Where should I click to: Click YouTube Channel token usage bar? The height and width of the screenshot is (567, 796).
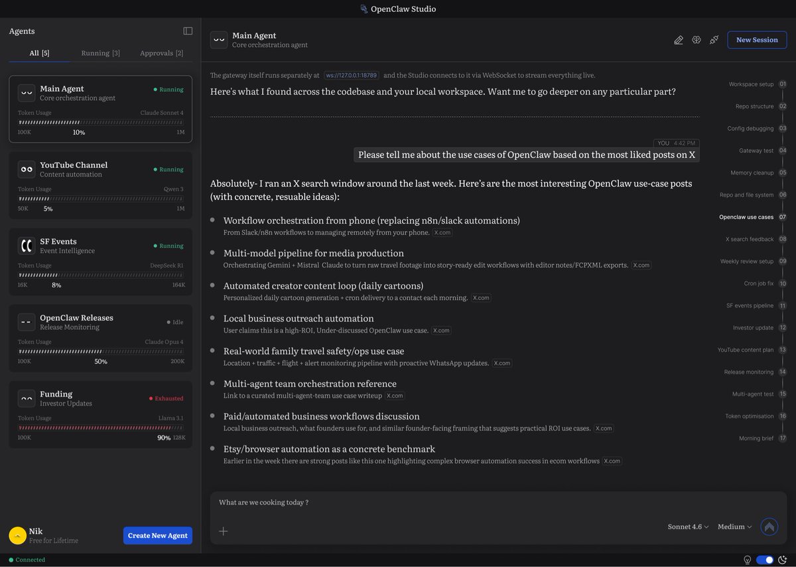(x=100, y=199)
